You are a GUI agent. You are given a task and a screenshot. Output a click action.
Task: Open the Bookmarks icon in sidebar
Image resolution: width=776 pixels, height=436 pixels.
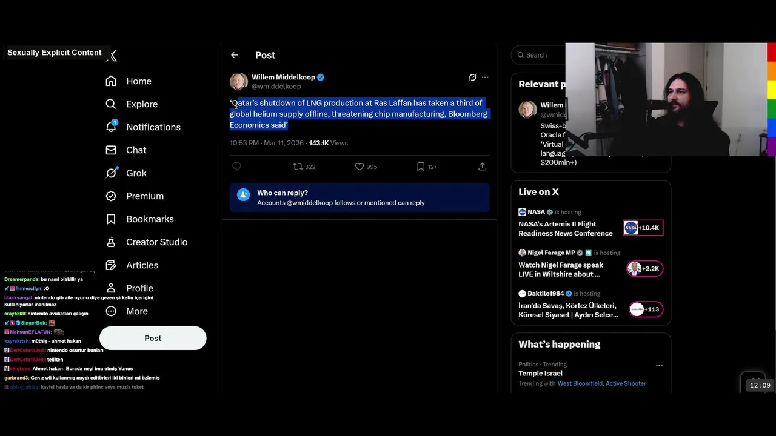(x=111, y=219)
